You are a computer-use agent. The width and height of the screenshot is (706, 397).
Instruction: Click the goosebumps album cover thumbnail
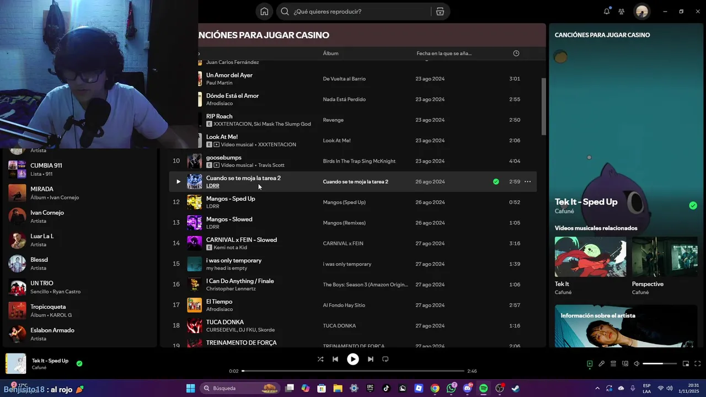tap(194, 161)
